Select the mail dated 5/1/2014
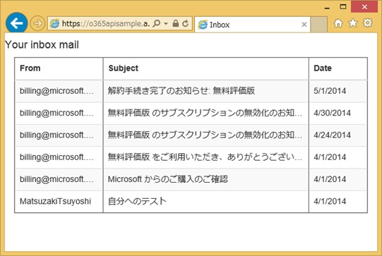Screen dimensions: 382x256 (191, 91)
